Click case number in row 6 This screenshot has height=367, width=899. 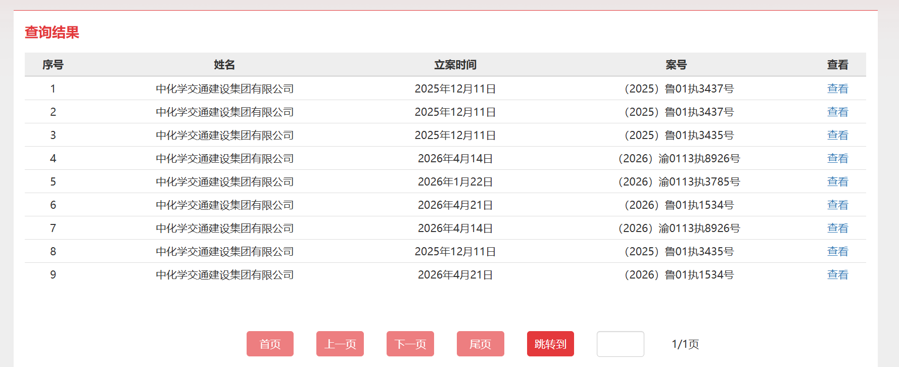point(679,205)
